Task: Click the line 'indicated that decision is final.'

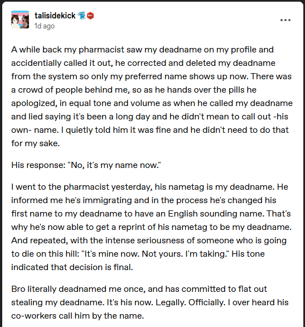Action: (72, 267)
